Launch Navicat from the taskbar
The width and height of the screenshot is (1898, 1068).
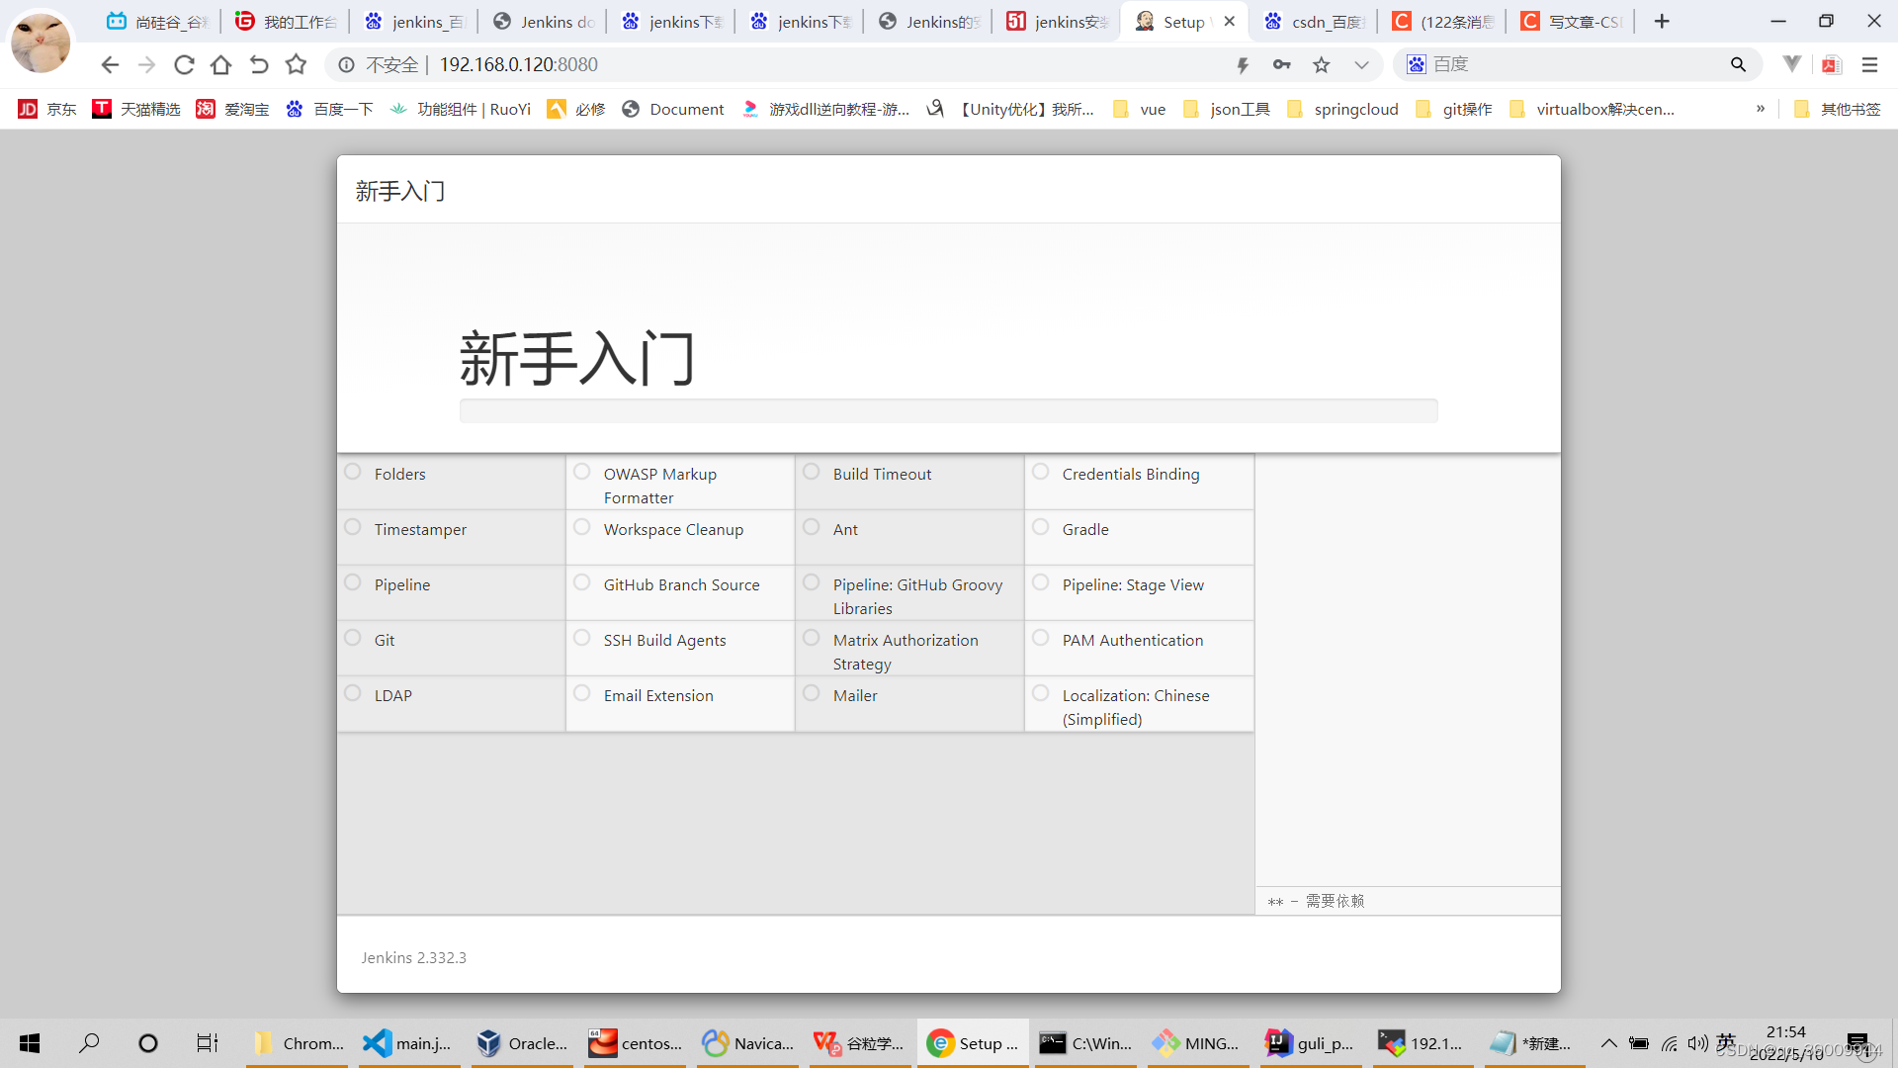[x=746, y=1042]
